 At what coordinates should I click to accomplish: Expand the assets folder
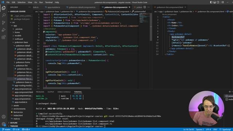click(x=16, y=106)
